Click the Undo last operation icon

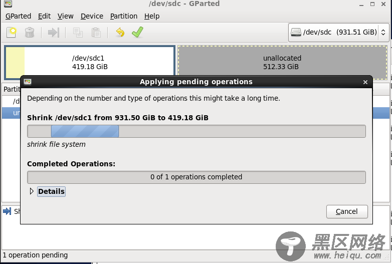[120, 32]
